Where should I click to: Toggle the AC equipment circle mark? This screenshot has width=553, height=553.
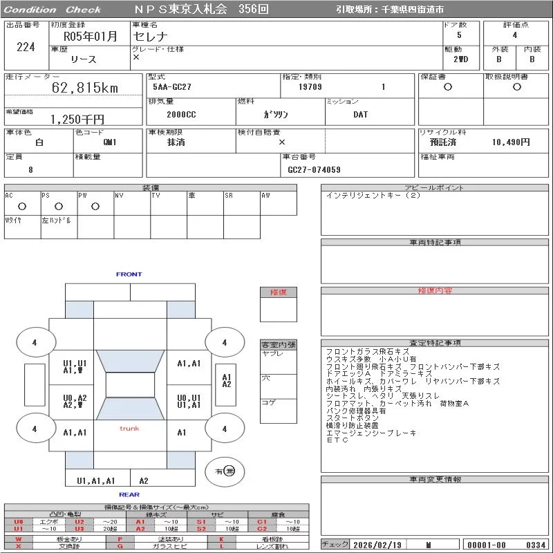click(21, 206)
